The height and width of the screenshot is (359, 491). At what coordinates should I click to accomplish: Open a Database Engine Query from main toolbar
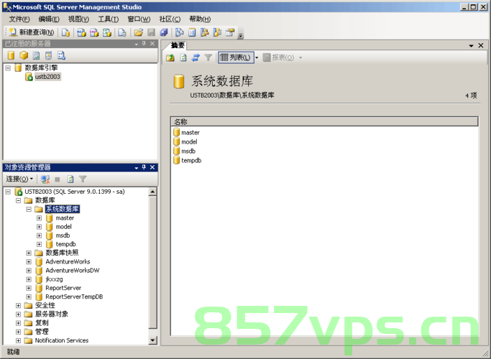point(65,32)
